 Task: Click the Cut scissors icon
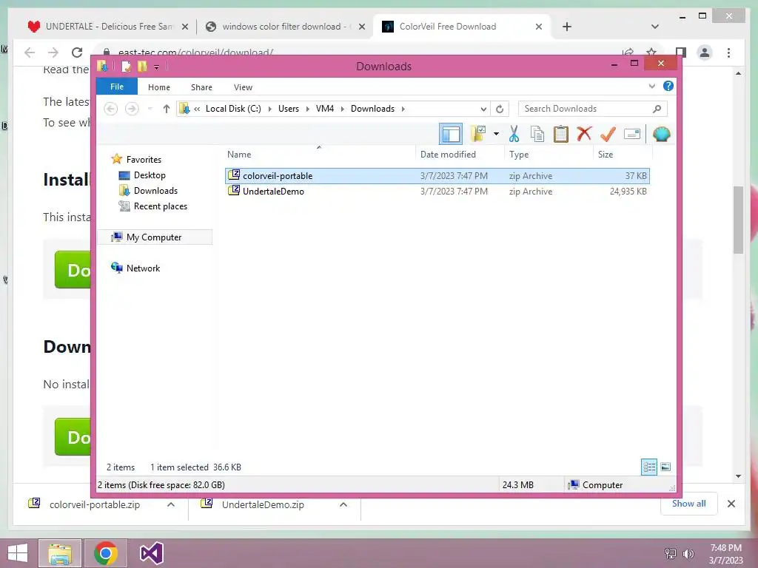click(x=514, y=134)
